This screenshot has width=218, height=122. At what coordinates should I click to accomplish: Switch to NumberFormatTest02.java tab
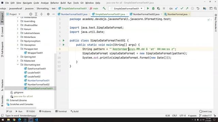click(146, 14)
